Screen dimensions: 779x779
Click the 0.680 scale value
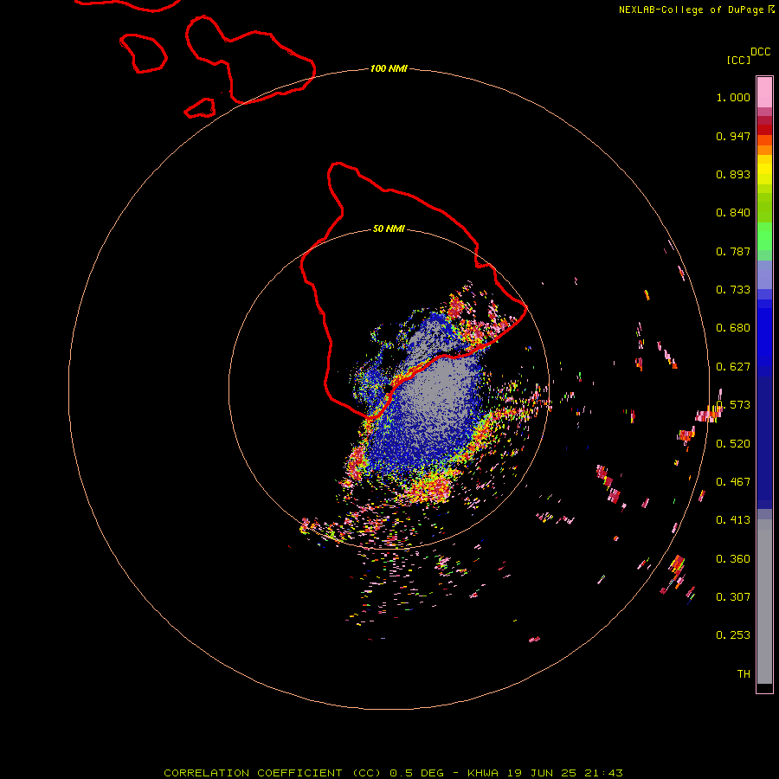click(733, 328)
